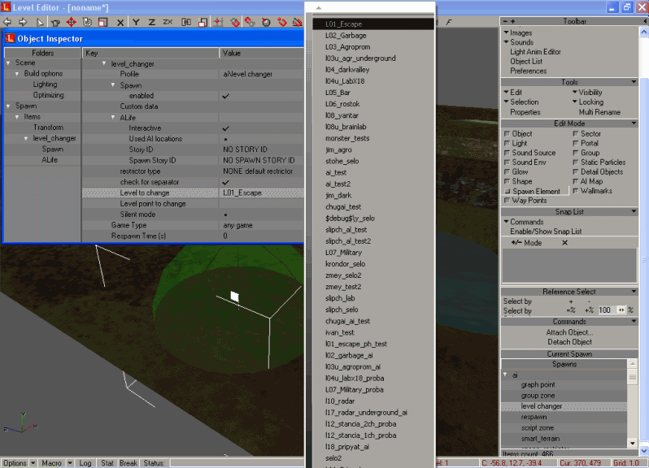Open the Light Anim Editor
Viewport: 649px width, 468px height.
535,52
